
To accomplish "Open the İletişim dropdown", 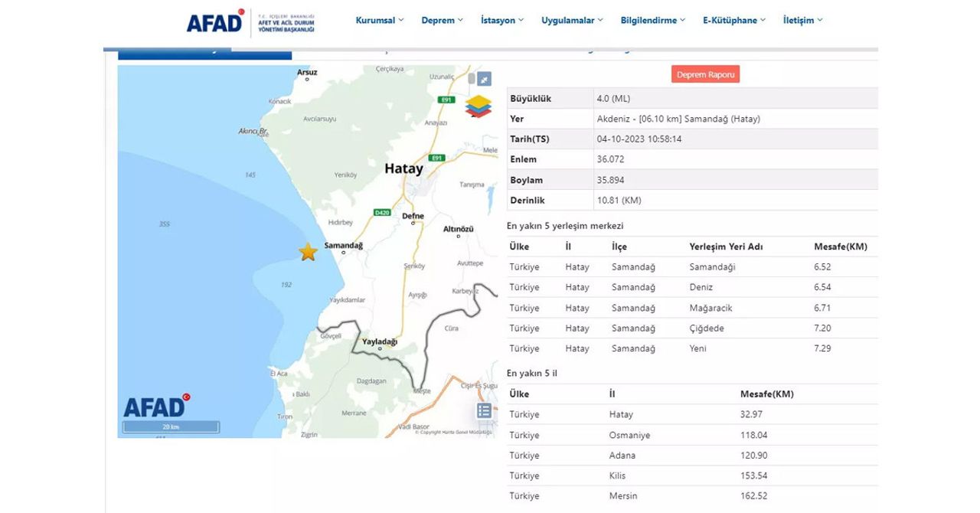I will (x=802, y=21).
